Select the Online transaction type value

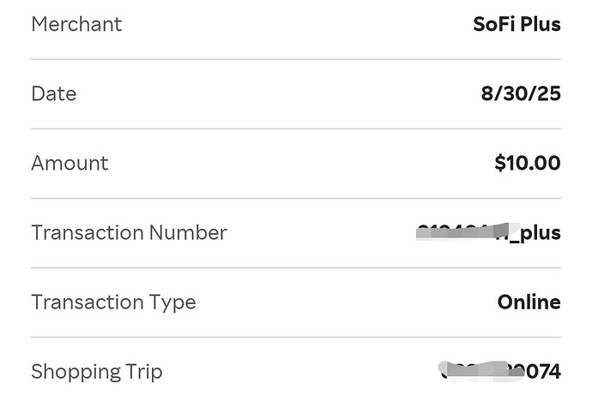(x=529, y=302)
